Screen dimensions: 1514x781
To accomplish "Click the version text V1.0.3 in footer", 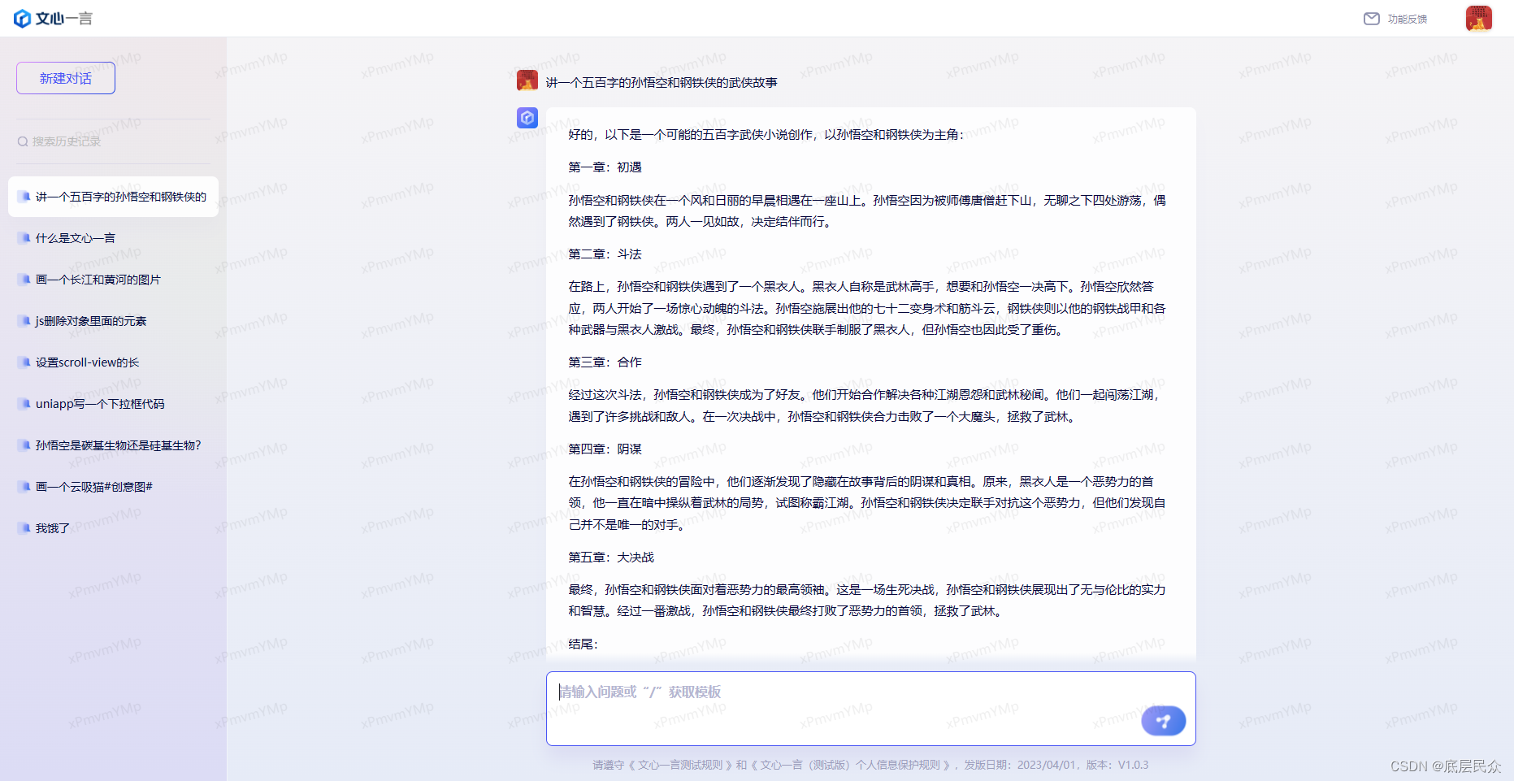I will tap(1133, 765).
